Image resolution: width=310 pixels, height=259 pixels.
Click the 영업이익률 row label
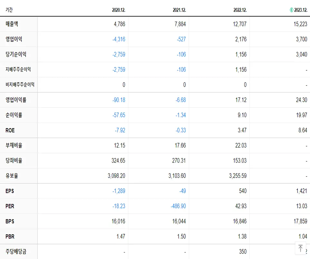pyautogui.click(x=16, y=100)
